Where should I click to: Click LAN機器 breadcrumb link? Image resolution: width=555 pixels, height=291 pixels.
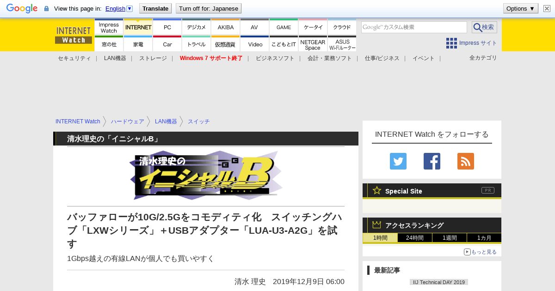pos(166,121)
